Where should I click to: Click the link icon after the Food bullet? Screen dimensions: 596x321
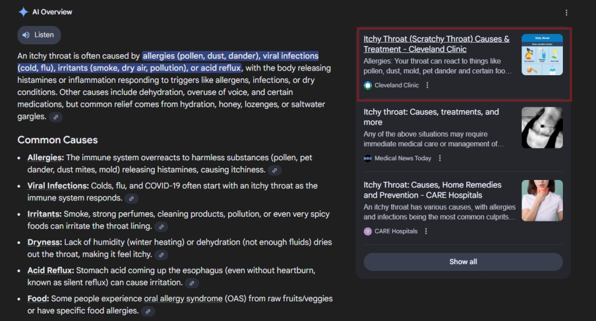point(148,312)
